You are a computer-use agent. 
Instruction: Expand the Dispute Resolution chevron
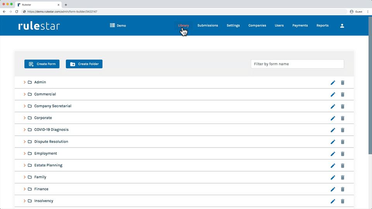click(24, 142)
